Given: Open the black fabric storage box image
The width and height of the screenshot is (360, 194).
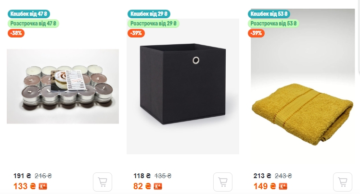Looking at the screenshot, I should pos(183,86).
